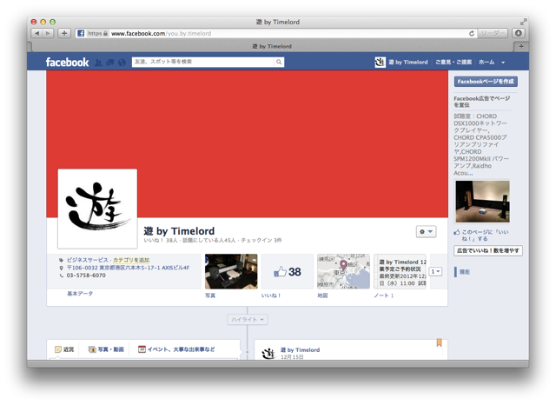Open the address 〒106-0032 link

click(x=128, y=268)
